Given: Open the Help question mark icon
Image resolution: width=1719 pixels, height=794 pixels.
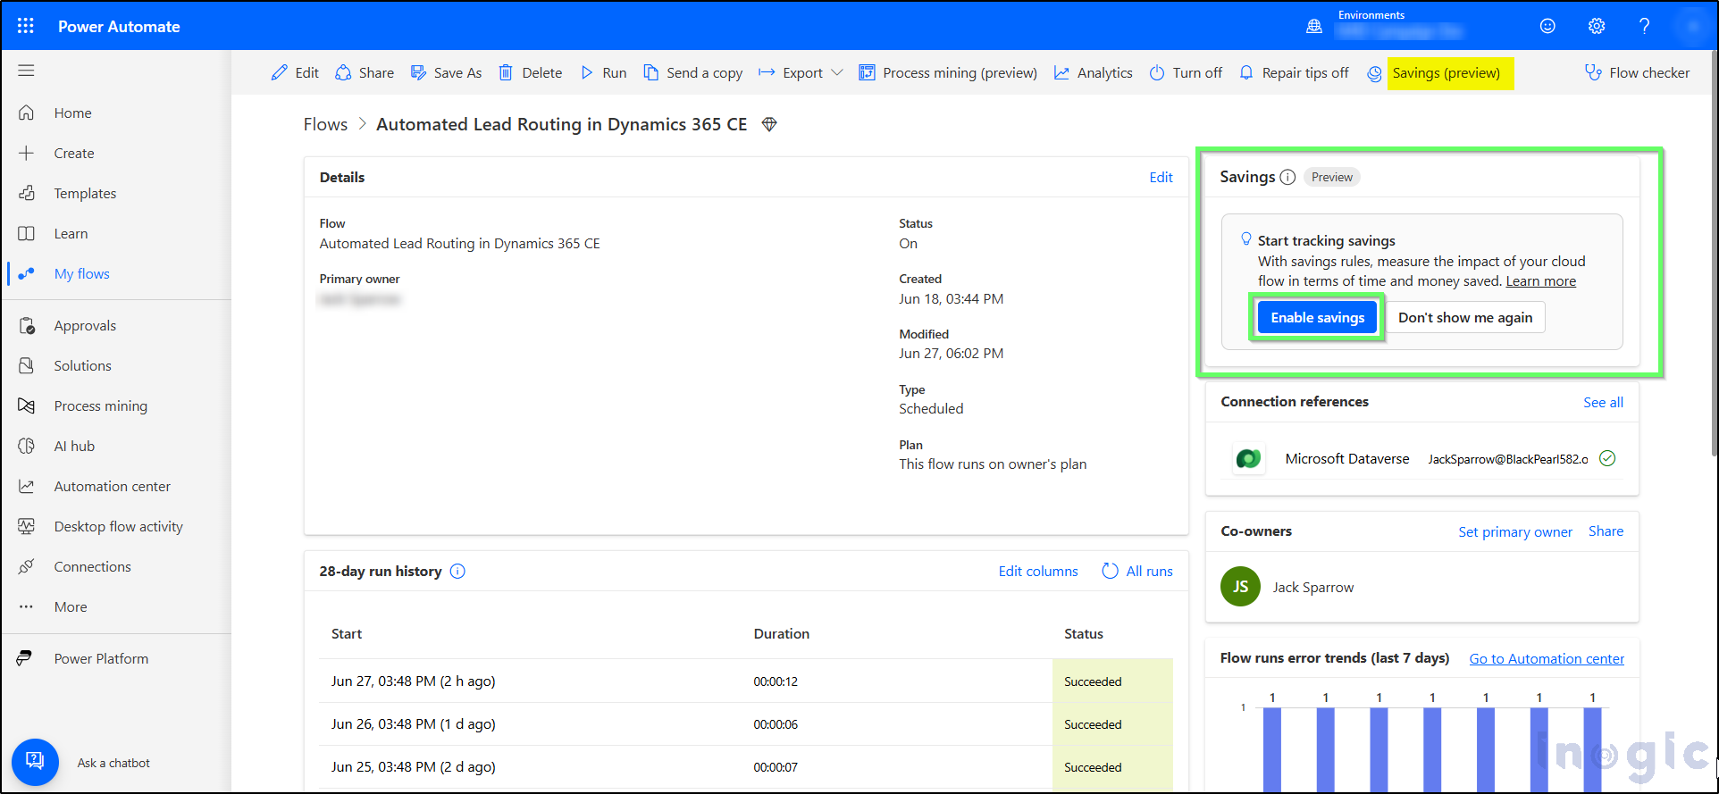Looking at the screenshot, I should tap(1644, 26).
